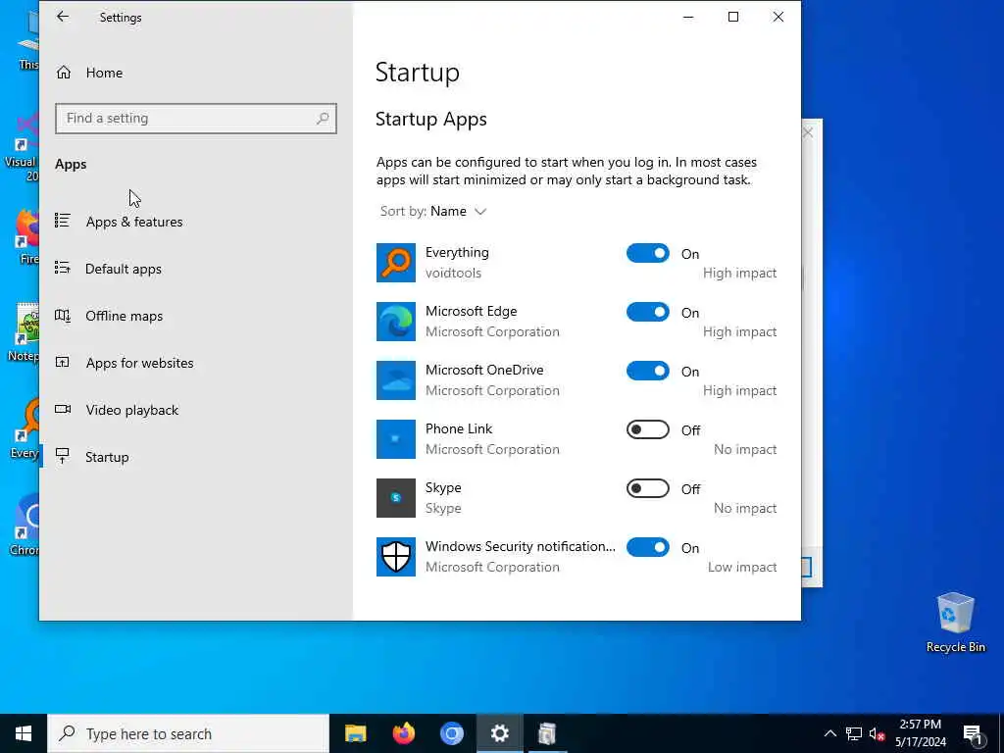Viewport: 1004px width, 753px height.
Task: Open the notification center icon
Action: [973, 734]
